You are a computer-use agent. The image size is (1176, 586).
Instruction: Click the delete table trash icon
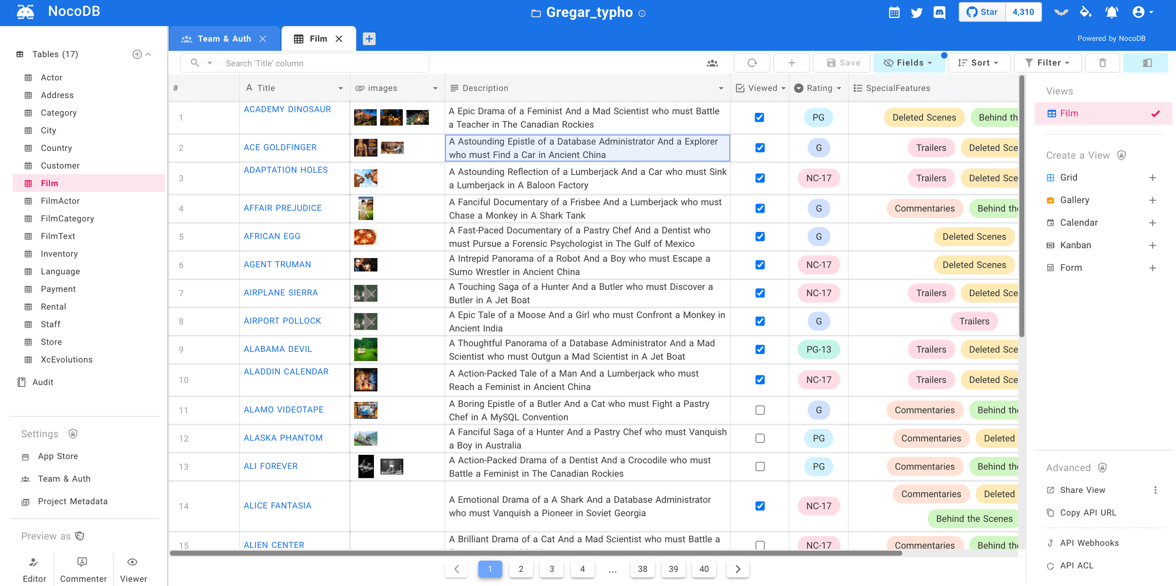(x=1102, y=63)
